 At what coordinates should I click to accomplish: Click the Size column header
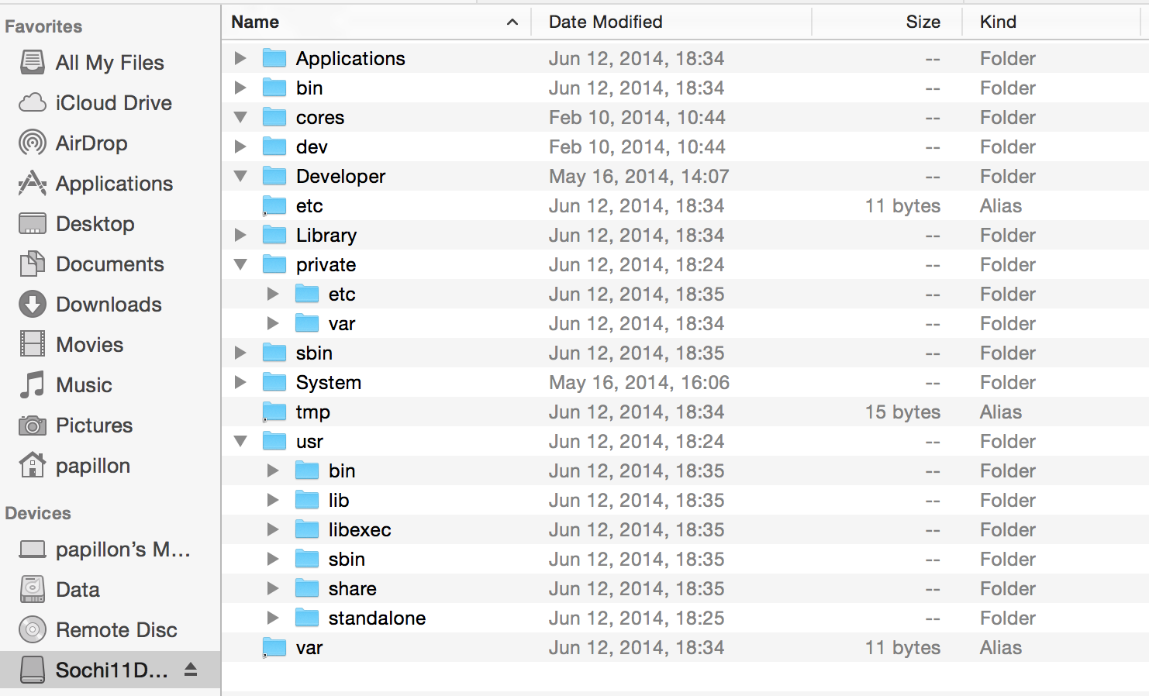coord(923,22)
